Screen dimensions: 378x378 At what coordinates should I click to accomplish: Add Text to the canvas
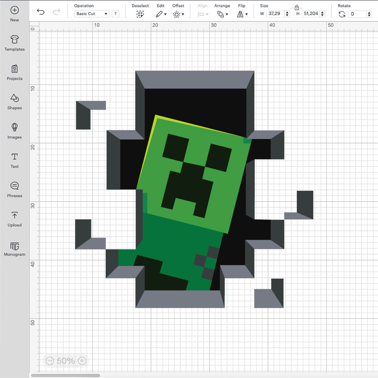click(14, 157)
